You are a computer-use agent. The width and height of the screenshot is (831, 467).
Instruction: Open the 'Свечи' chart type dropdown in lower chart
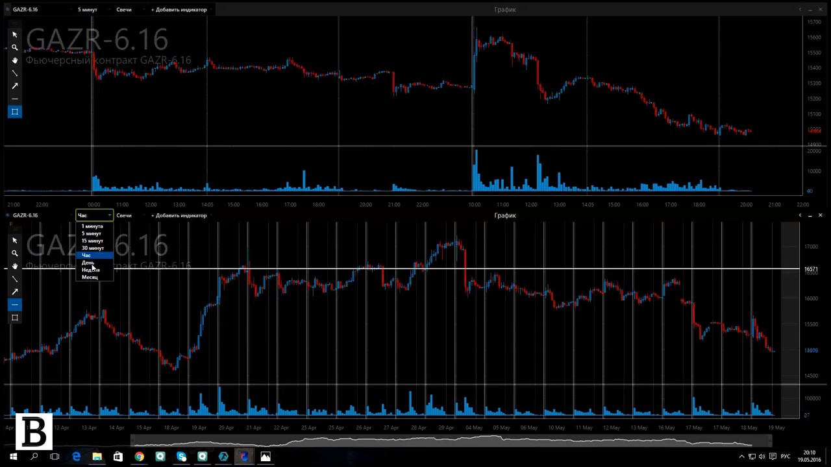coord(130,215)
